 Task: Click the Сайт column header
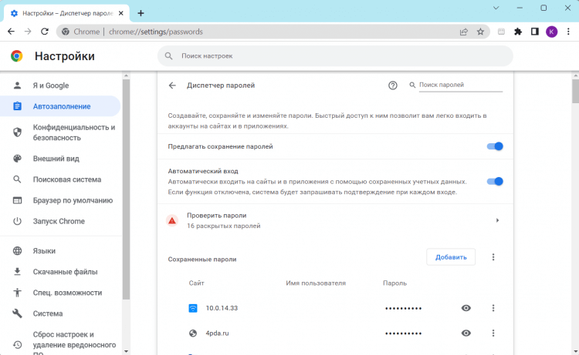click(196, 283)
